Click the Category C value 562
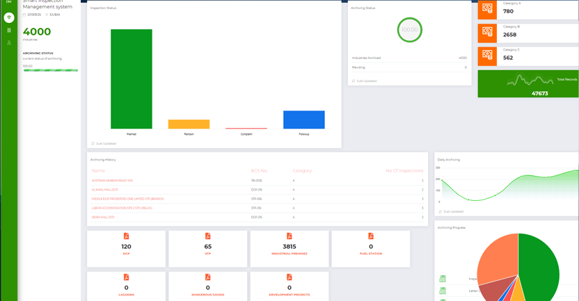 508,58
